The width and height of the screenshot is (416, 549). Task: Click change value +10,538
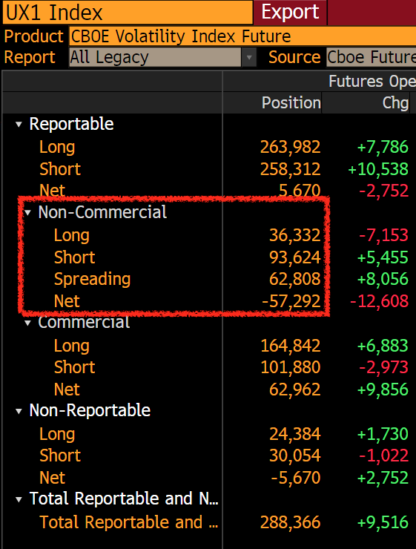(378, 169)
